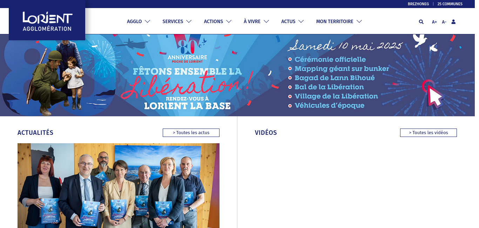
Task: Go home via Lorient Agglomération logo
Action: (x=47, y=20)
